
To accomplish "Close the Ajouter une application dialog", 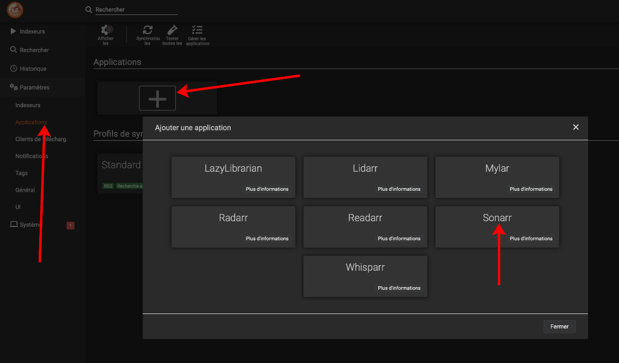I will pos(576,127).
